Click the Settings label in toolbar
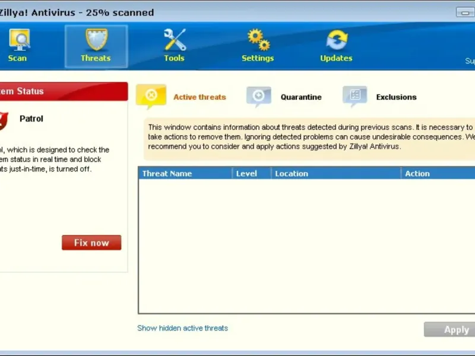 click(258, 58)
